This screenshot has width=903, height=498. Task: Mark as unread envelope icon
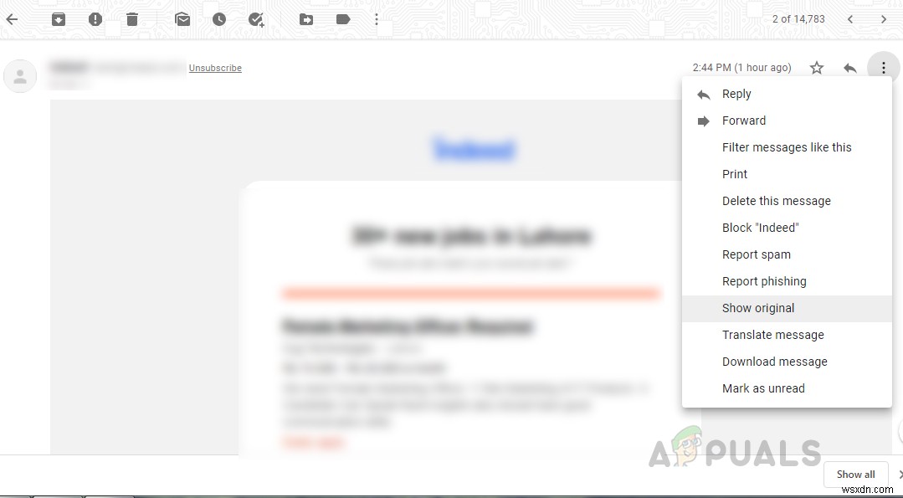click(x=182, y=19)
